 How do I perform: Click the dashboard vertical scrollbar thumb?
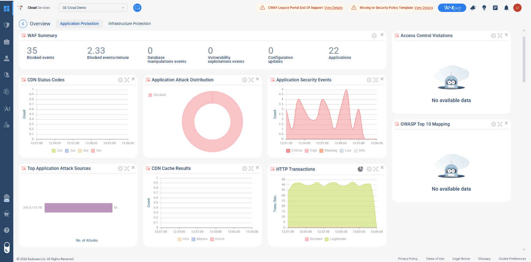[x=524, y=59]
